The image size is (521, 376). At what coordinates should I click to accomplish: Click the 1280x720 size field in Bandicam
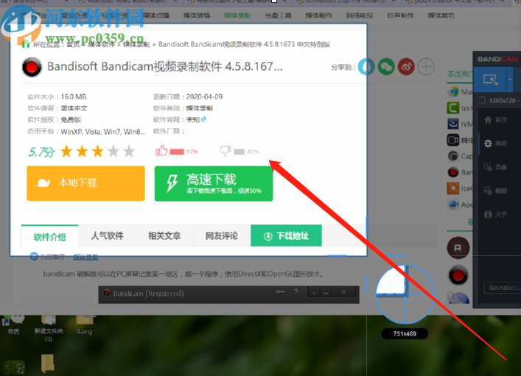pos(503,101)
